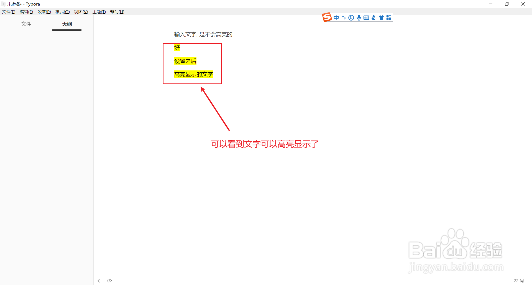Click the Sogou input method logo
The height and width of the screenshot is (285, 532).
327,17
